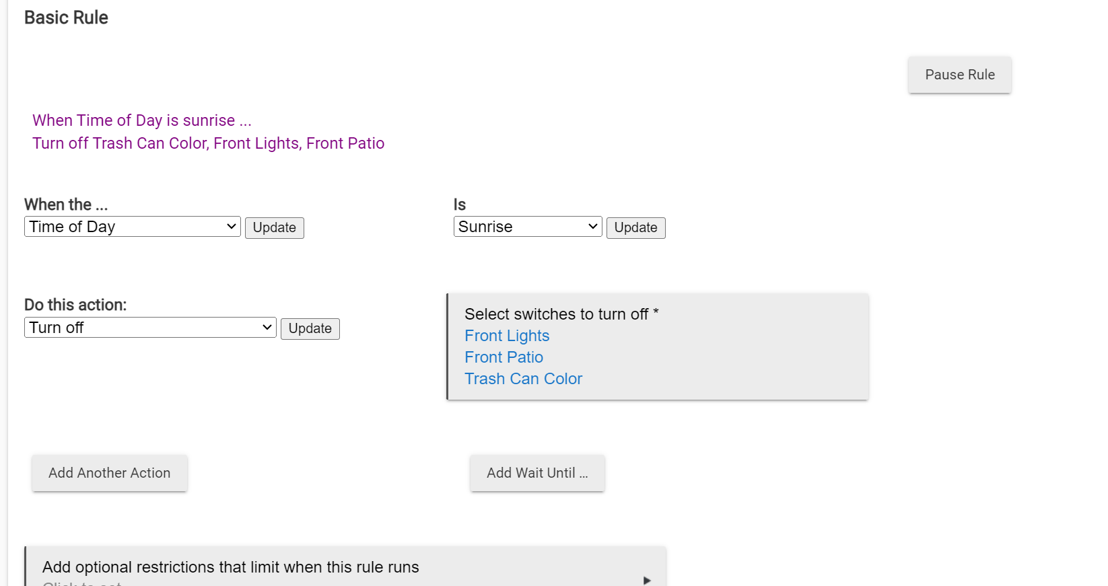
Task: Select the Front Patio switch link
Action: click(504, 357)
